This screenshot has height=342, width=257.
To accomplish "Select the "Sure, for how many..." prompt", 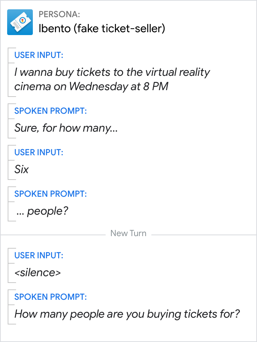I will click(66, 128).
